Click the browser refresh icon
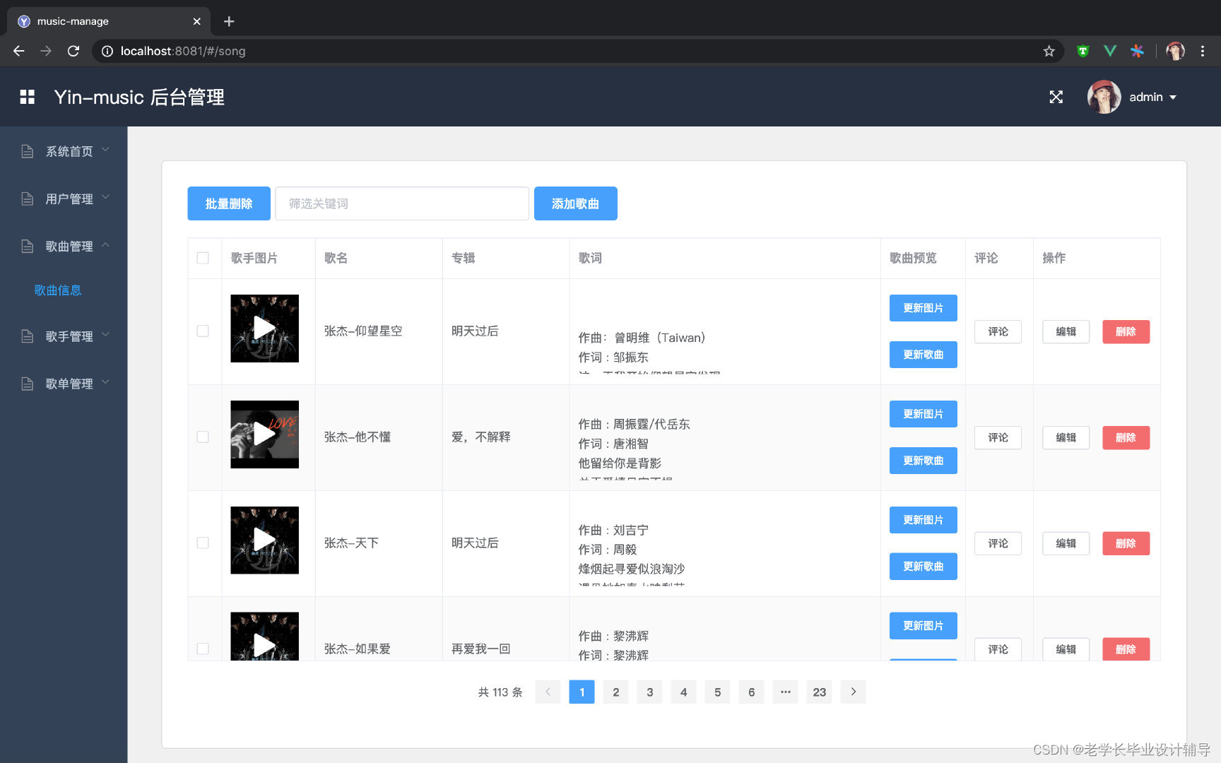 (73, 51)
